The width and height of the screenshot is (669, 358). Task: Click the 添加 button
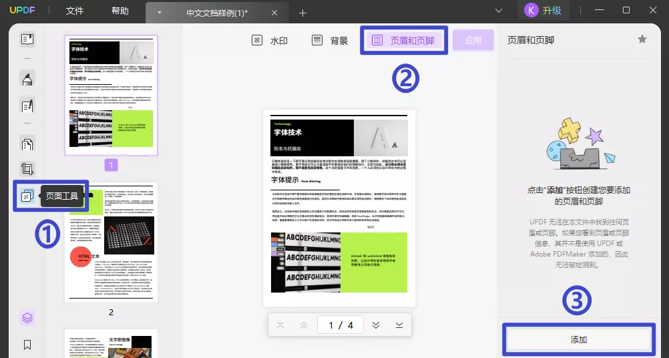(579, 340)
